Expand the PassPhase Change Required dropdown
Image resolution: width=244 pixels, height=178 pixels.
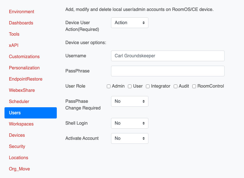point(130,101)
